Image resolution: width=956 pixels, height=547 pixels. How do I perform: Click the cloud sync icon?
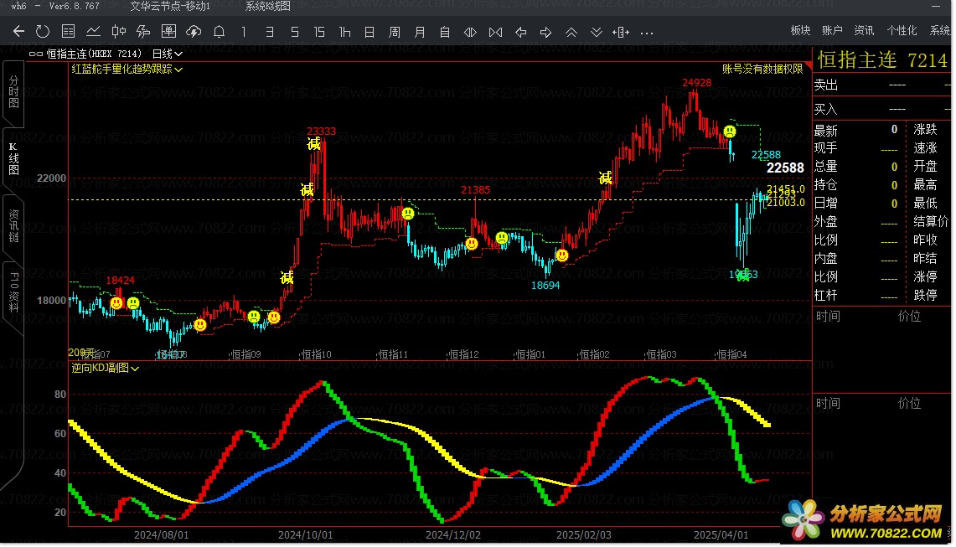coord(194,32)
